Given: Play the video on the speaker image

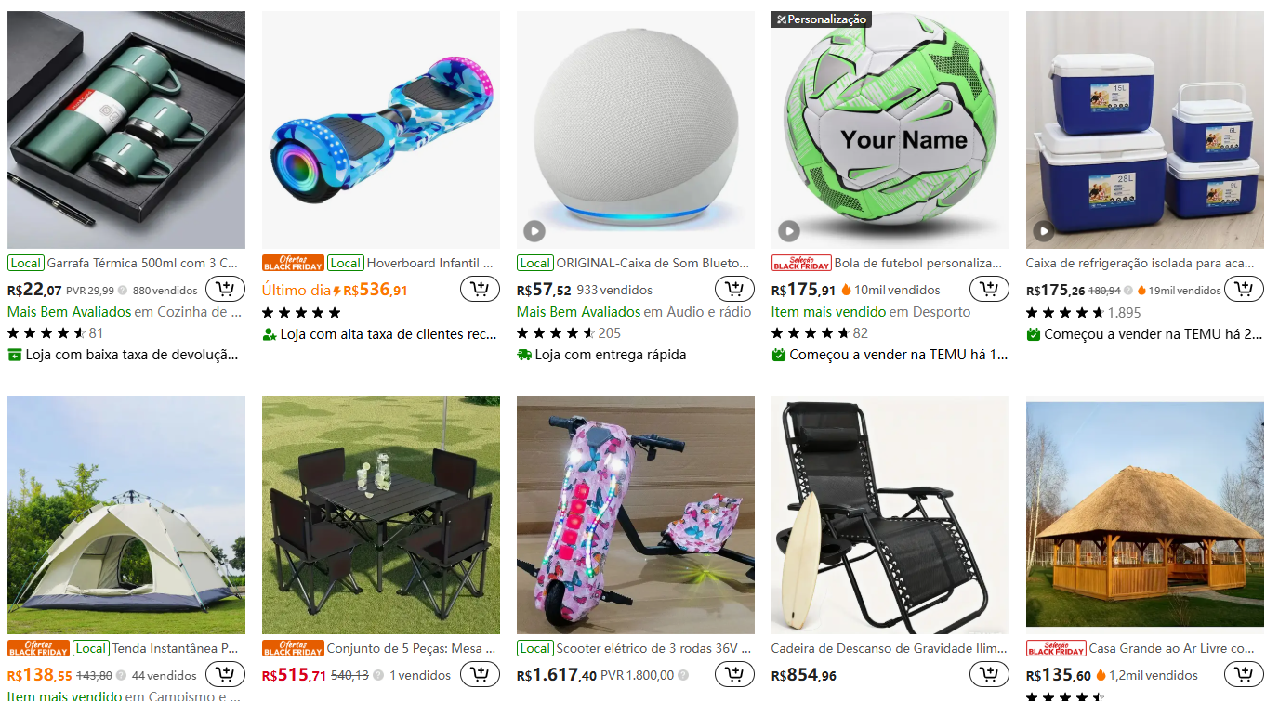Looking at the screenshot, I should [x=534, y=231].
